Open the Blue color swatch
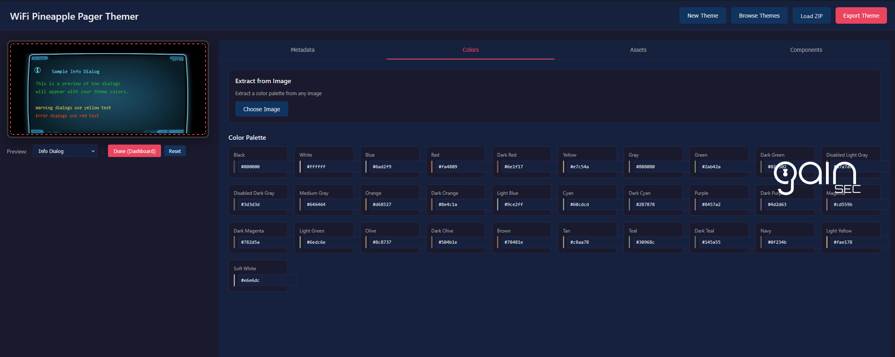 pyautogui.click(x=366, y=167)
